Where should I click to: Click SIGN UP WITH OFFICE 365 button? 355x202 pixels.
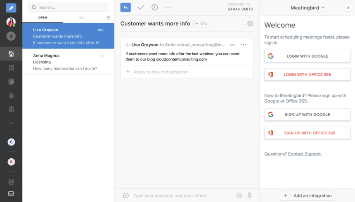tap(307, 133)
